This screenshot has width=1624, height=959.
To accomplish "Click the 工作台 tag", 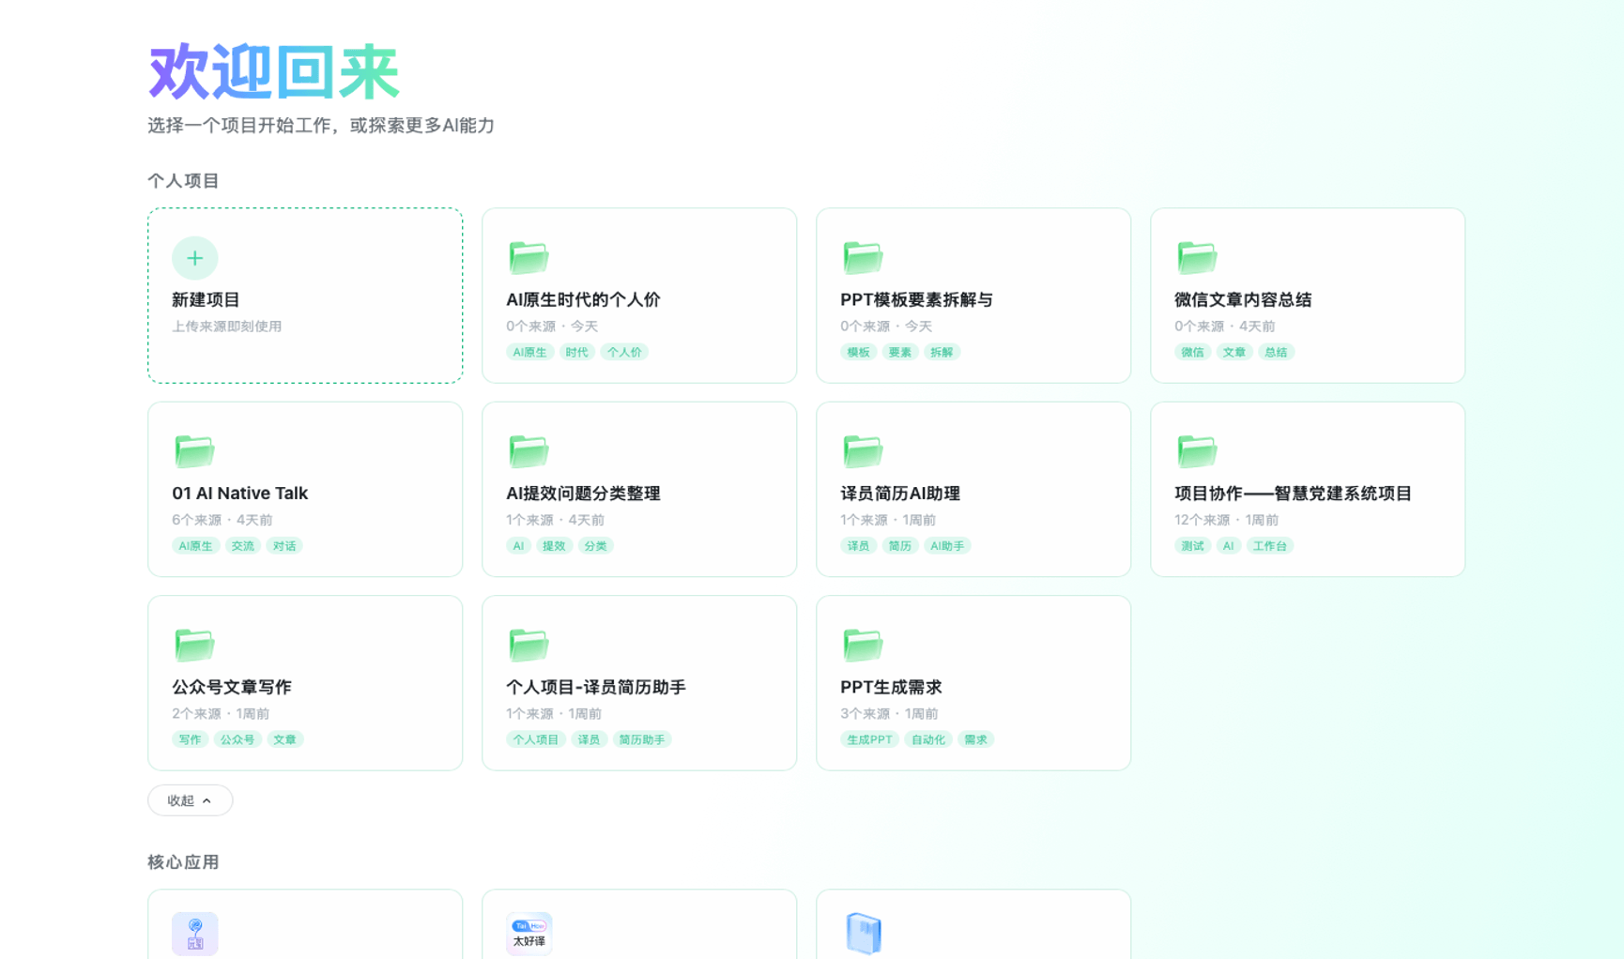I will pyautogui.click(x=1270, y=546).
